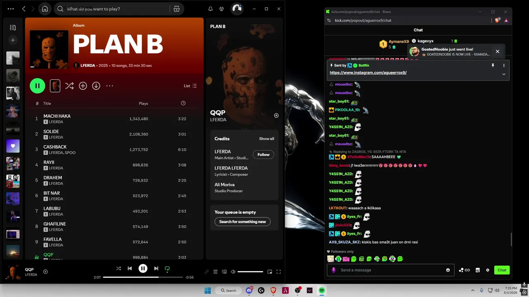529x297 pixels.
Task: Open Kick chat shop icon
Action: tap(478, 270)
